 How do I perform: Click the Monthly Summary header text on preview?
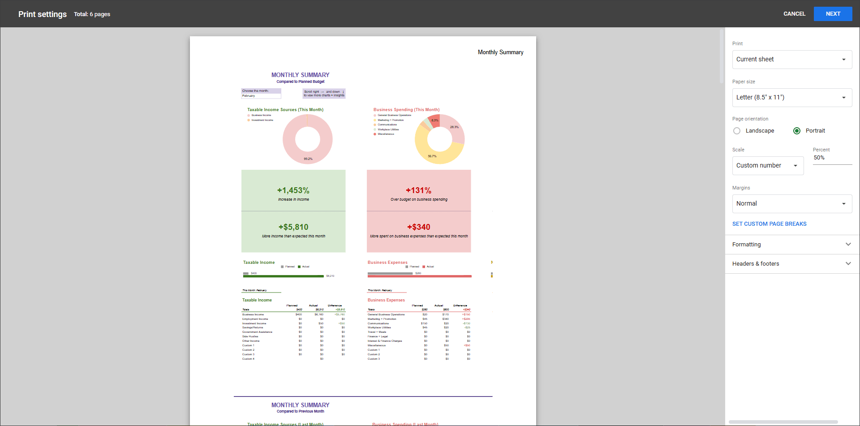click(x=500, y=52)
